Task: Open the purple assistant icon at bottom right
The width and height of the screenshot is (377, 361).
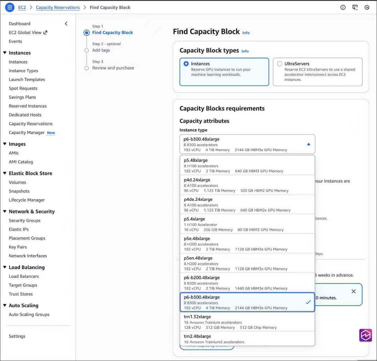Action: coord(365,335)
